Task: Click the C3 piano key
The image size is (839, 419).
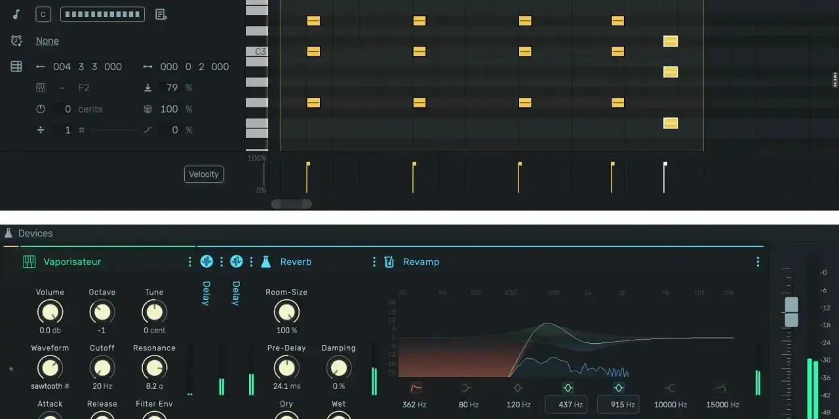Action: [x=257, y=52]
